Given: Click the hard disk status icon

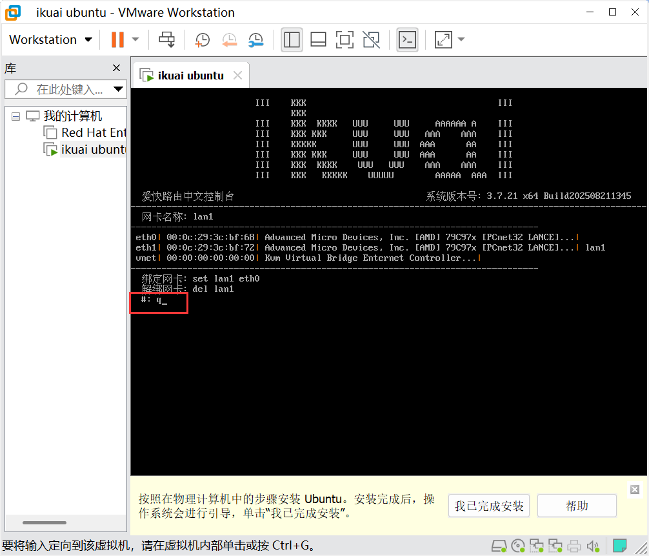Looking at the screenshot, I should tap(499, 546).
